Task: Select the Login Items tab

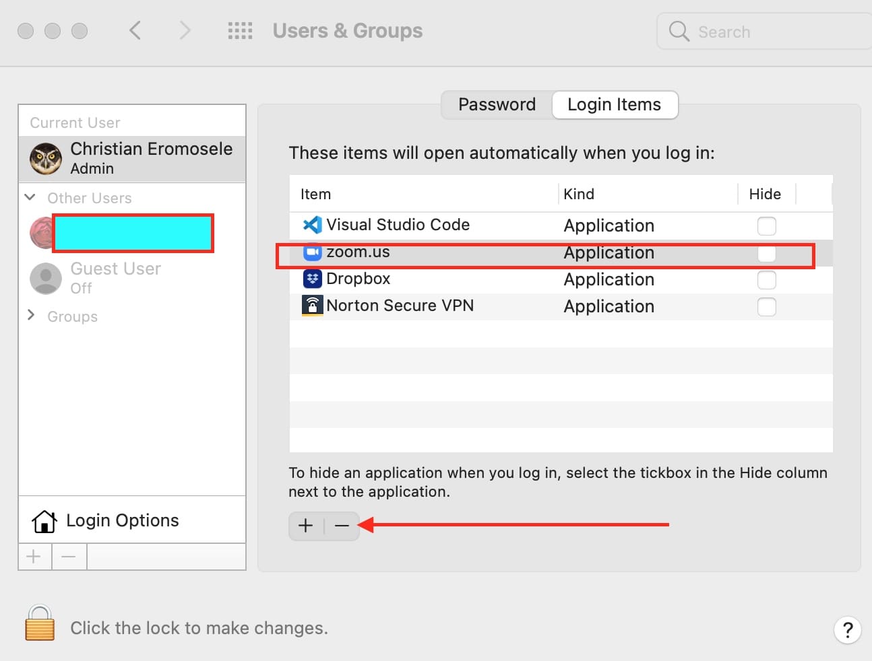Action: pyautogui.click(x=614, y=105)
